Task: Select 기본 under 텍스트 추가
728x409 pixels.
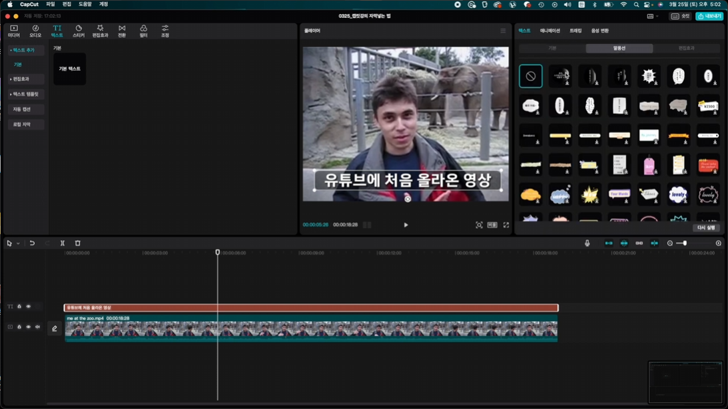Action: pyautogui.click(x=17, y=65)
